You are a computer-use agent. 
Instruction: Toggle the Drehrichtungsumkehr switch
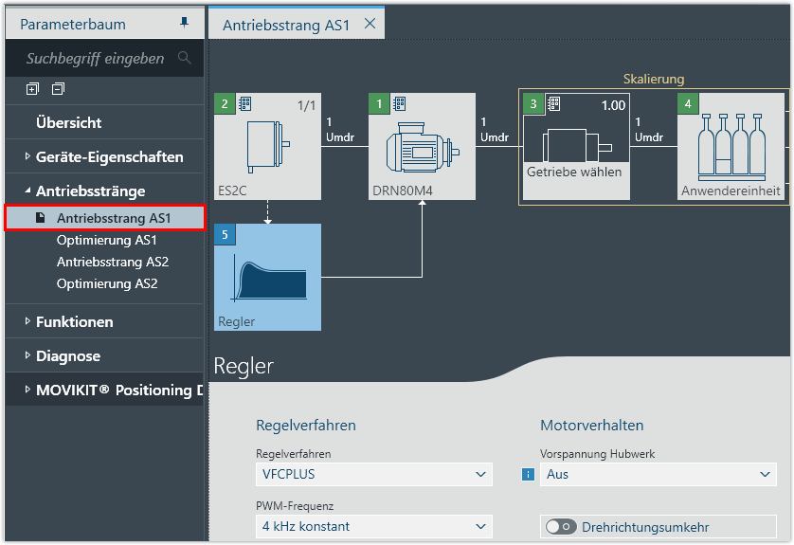(561, 527)
